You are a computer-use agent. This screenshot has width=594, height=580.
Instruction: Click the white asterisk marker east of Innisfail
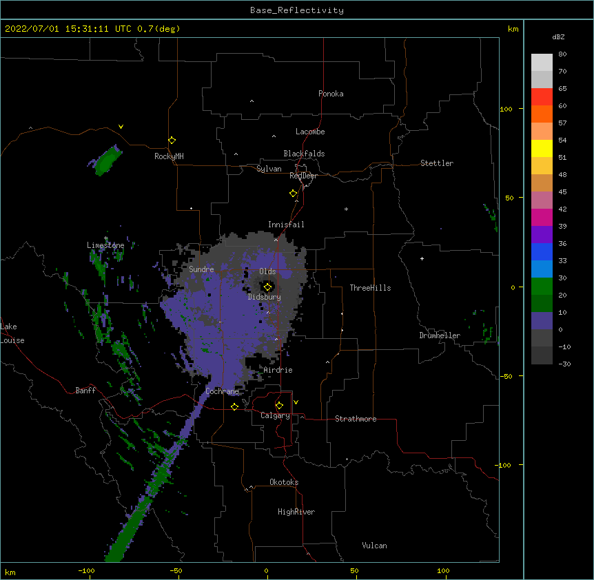(x=346, y=209)
